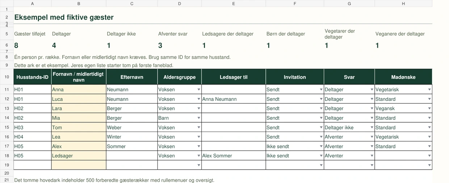Click the 'Vegansk' food preference cell
449x183 pixels.
coord(403,108)
